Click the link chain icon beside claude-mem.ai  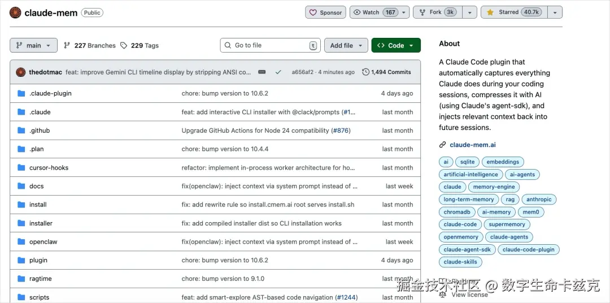pos(442,145)
